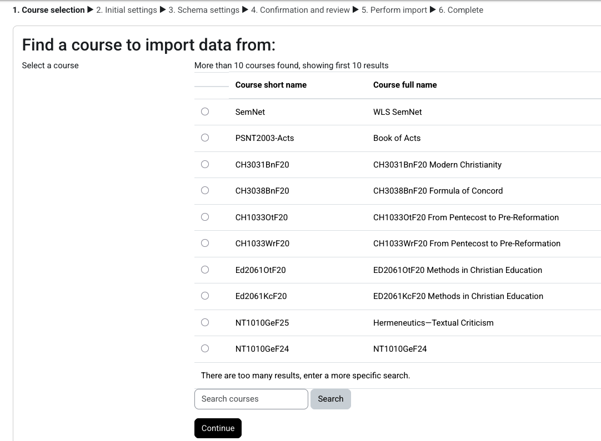The width and height of the screenshot is (601, 441).
Task: Click the 'Course short name' column header
Action: (271, 85)
